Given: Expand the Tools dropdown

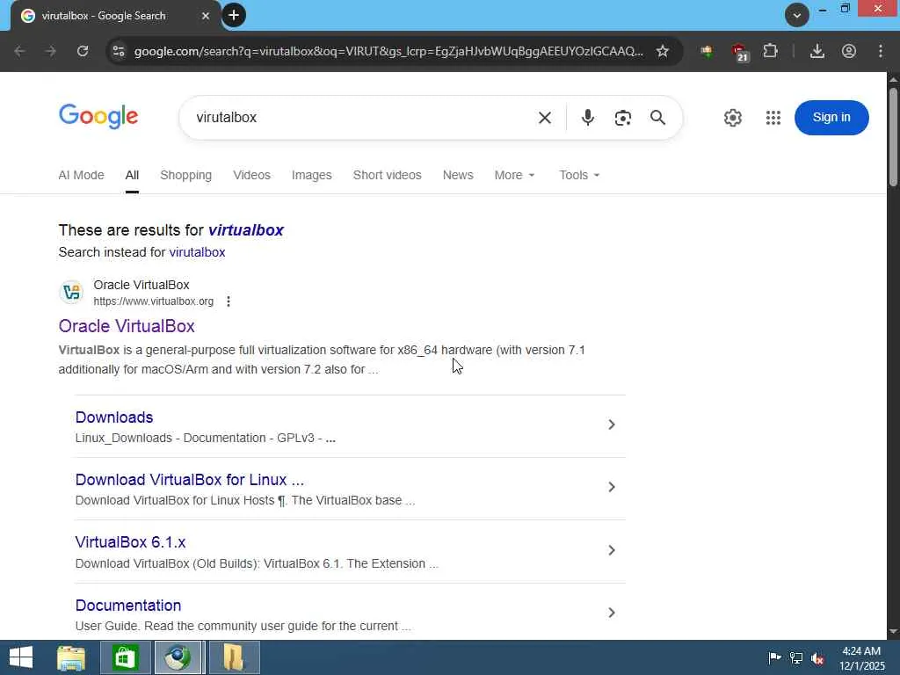Looking at the screenshot, I should coord(579,175).
